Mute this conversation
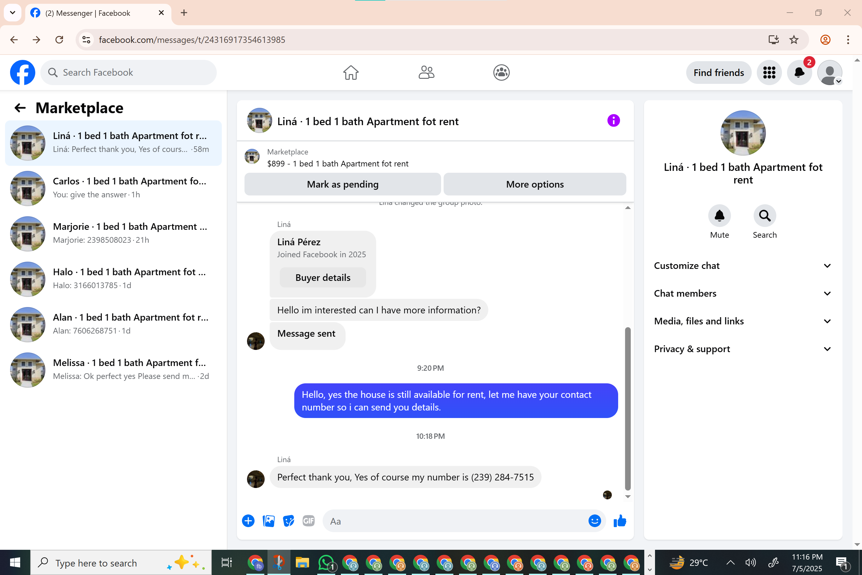Image resolution: width=862 pixels, height=575 pixels. click(x=719, y=216)
